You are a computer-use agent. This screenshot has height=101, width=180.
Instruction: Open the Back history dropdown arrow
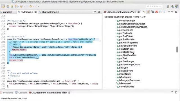click(x=33, y=6)
